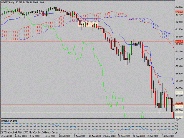Click the RSI scale label 50

[177, 126]
